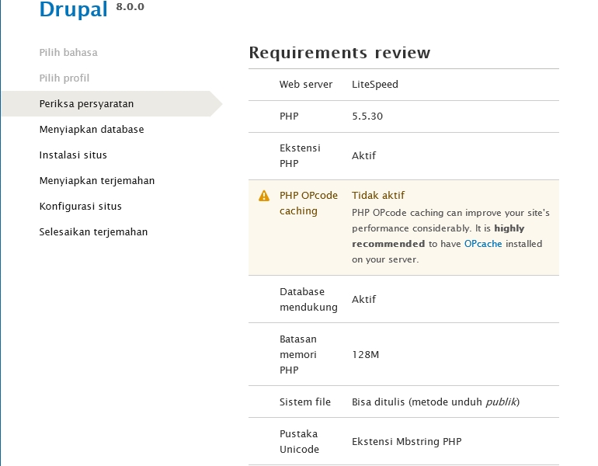Viewport: 598px width, 466px height.
Task: Click the Requirements review heading
Action: [339, 53]
